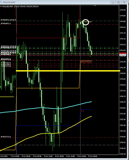Click price scale value 1748.15
Image resolution: width=129 pixels, height=160 pixels.
123,148
